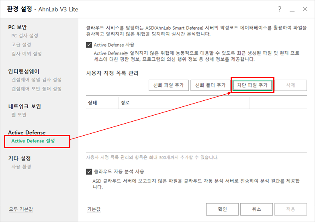Click the 적용 apply button
Screen dimensions: 315x222
pyautogui.click(x=291, y=210)
